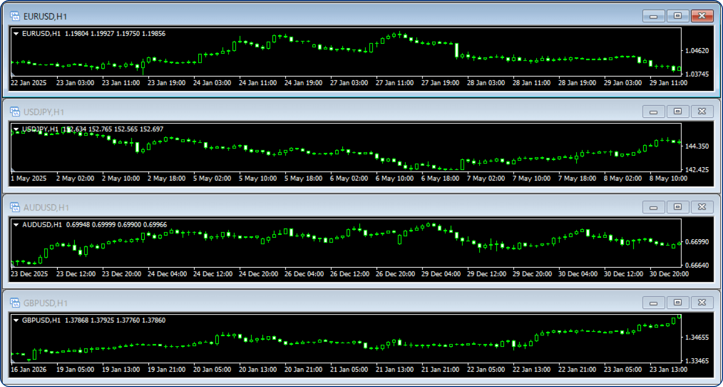Open the dropdown arrow next to AUDUSD,H1 label
The width and height of the screenshot is (723, 387).
point(16,225)
